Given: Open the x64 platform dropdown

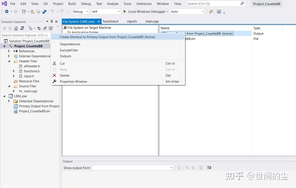Looking at the screenshot, I should (118, 12).
